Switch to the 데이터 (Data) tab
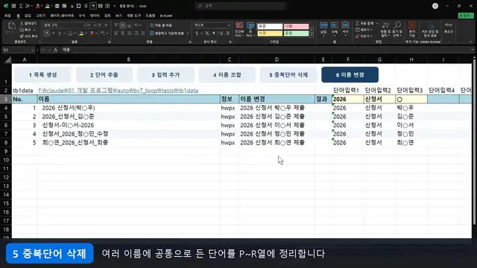The image size is (477, 268). point(95,16)
